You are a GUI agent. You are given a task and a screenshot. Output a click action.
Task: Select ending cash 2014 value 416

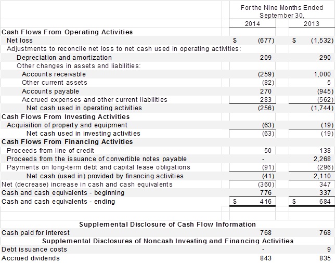pyautogui.click(x=266, y=202)
